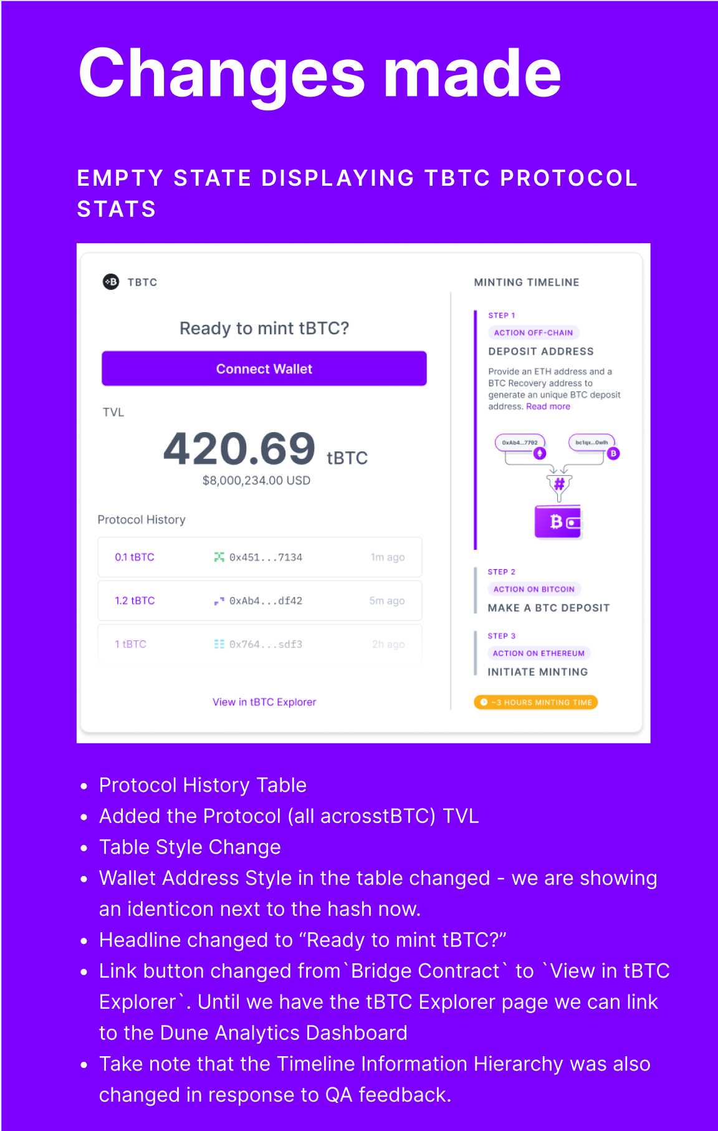The height and width of the screenshot is (1131, 718).
Task: Select the green identicon beside 0x451...7134
Action: point(221,556)
